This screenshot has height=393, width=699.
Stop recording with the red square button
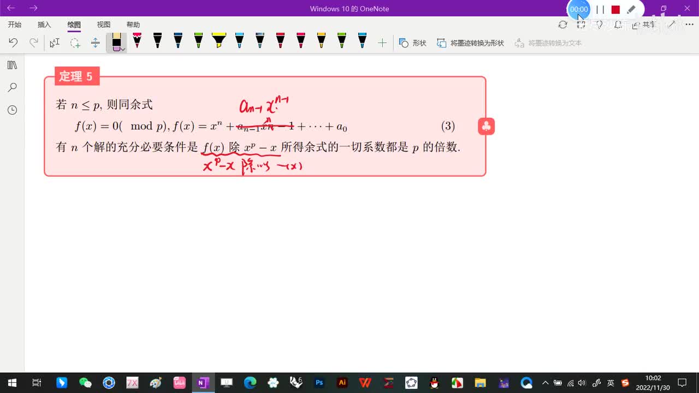[615, 9]
